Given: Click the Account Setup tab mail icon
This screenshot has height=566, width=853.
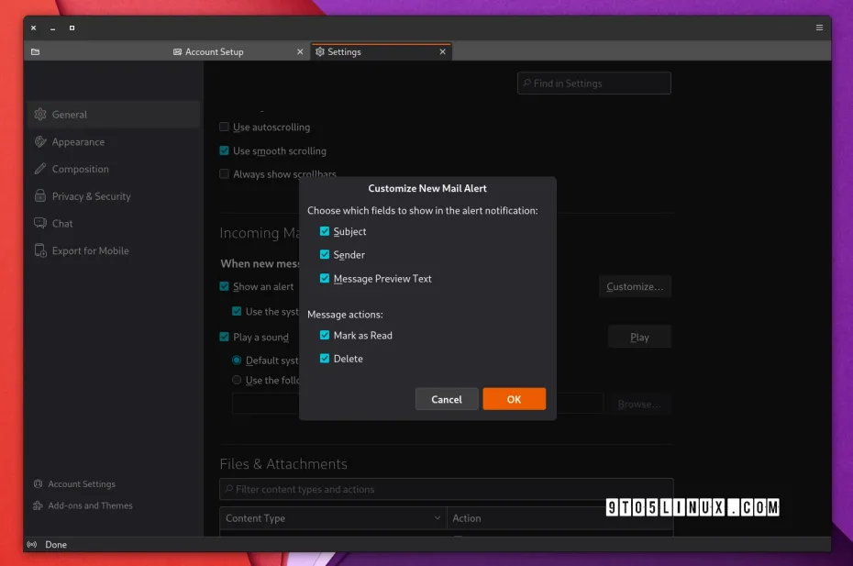Looking at the screenshot, I should click(177, 51).
